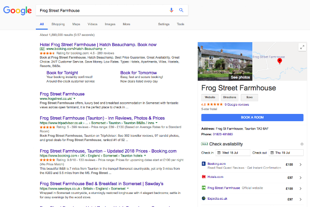Image resolution: width=310 pixels, height=207 pixels.
Task: Open the 9 Google reviews link
Action: (237, 105)
